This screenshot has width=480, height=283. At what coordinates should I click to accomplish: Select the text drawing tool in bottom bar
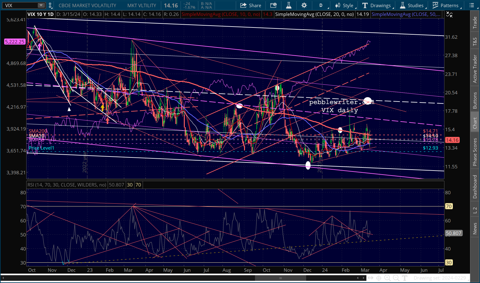click(x=405, y=278)
